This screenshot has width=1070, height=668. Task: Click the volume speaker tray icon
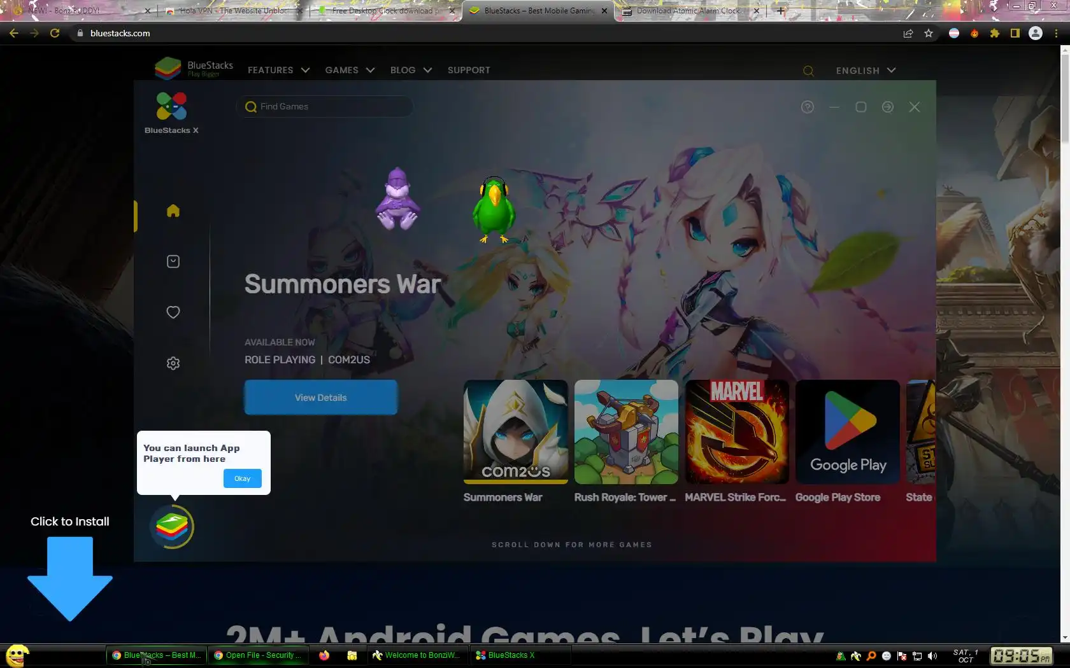(932, 656)
